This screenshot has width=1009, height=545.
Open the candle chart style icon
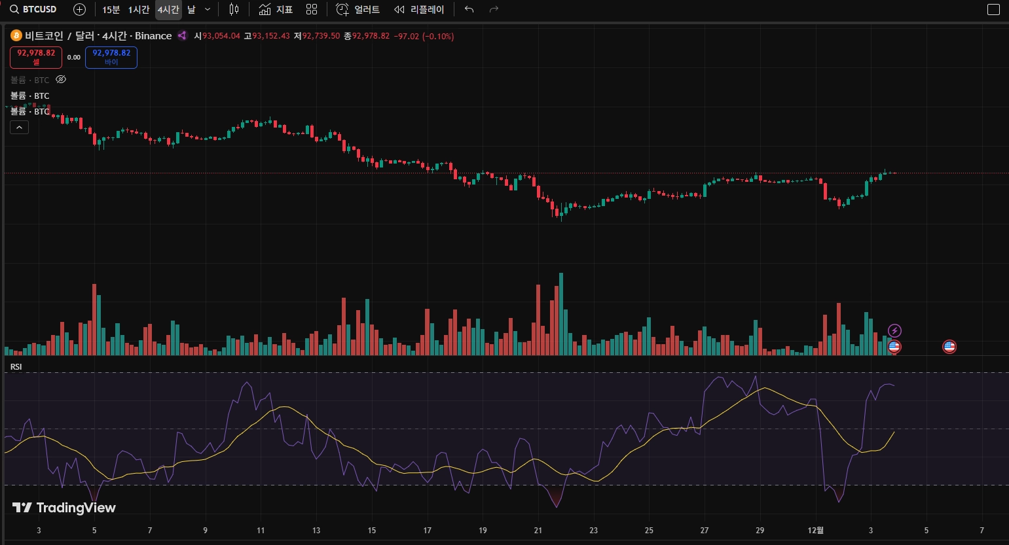pos(232,9)
